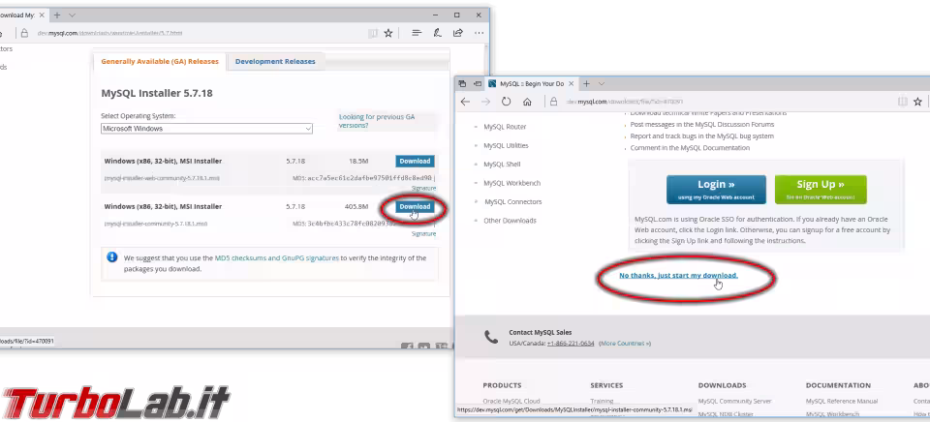Open the MySQL Workbench sidebar link

(x=511, y=183)
